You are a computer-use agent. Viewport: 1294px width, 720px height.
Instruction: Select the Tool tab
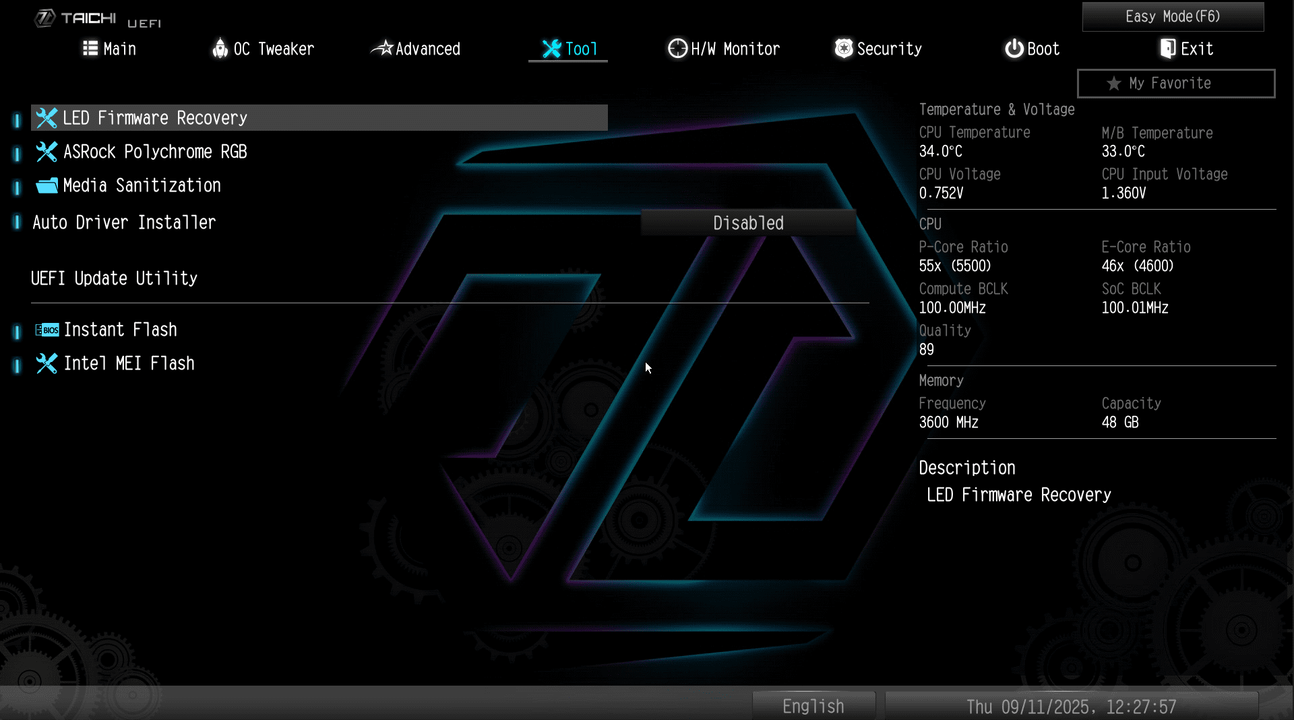point(569,49)
